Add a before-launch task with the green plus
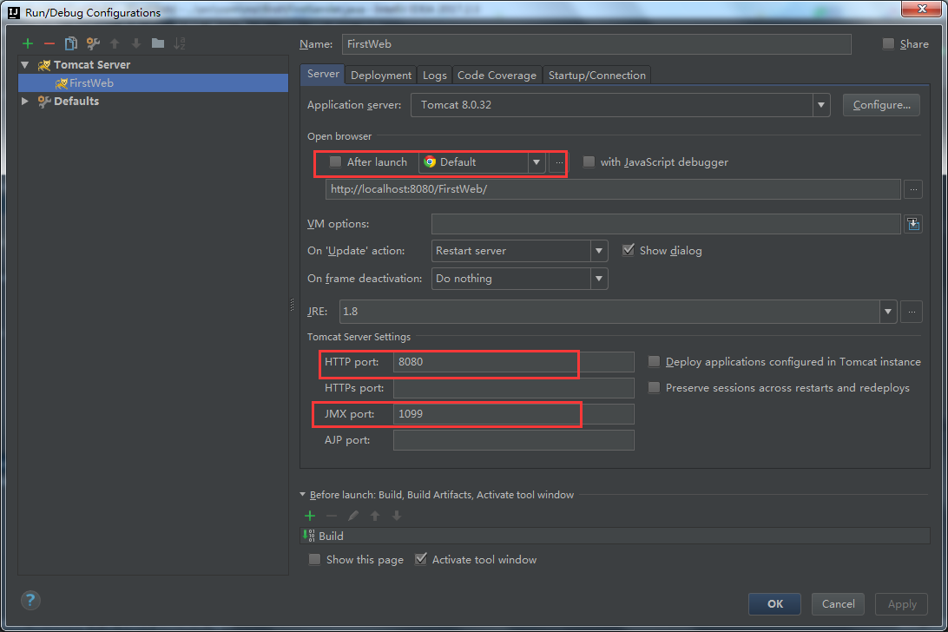The width and height of the screenshot is (948, 632). [310, 516]
